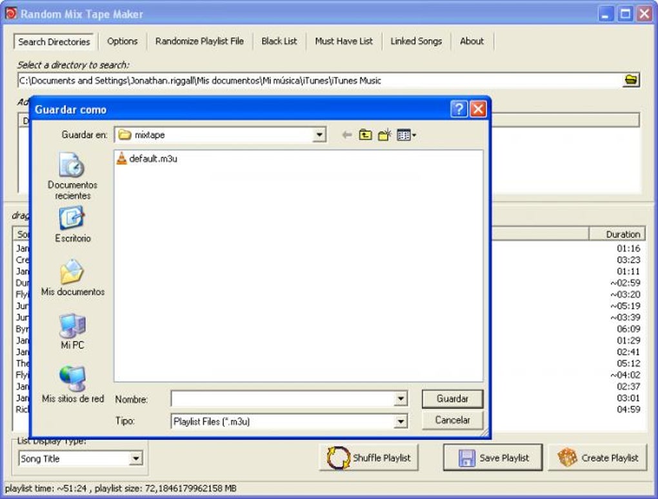Open the view menu icon in dialog
This screenshot has height=499, width=658.
pos(406,135)
